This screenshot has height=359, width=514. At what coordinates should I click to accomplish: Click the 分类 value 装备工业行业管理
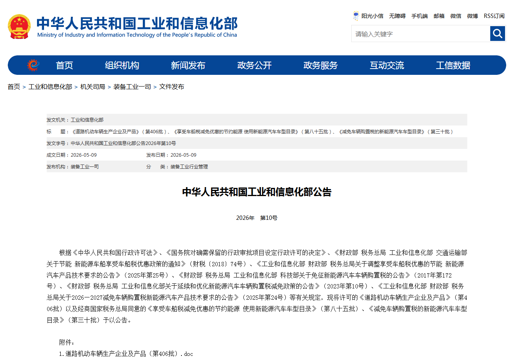pos(189,167)
